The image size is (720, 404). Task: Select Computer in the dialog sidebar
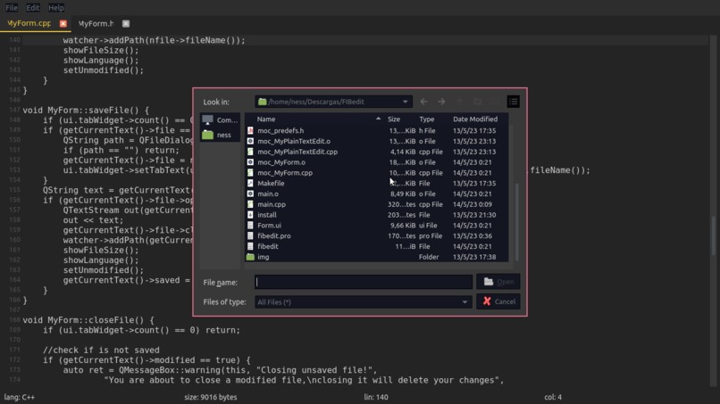pyautogui.click(x=220, y=120)
